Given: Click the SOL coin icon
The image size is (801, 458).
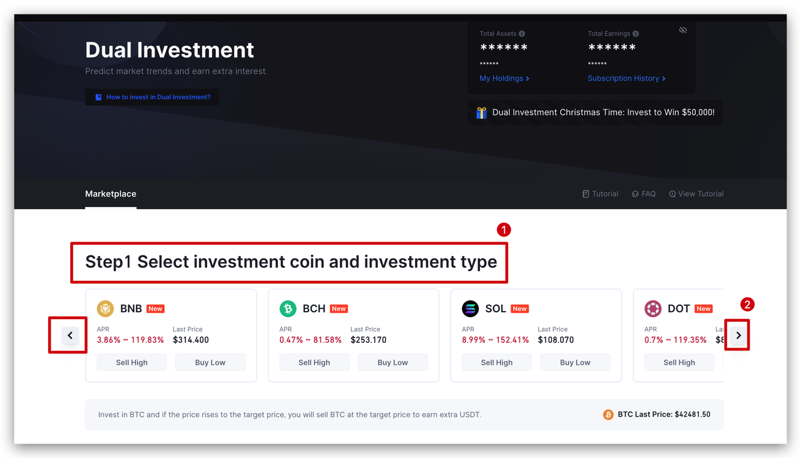Looking at the screenshot, I should point(470,308).
